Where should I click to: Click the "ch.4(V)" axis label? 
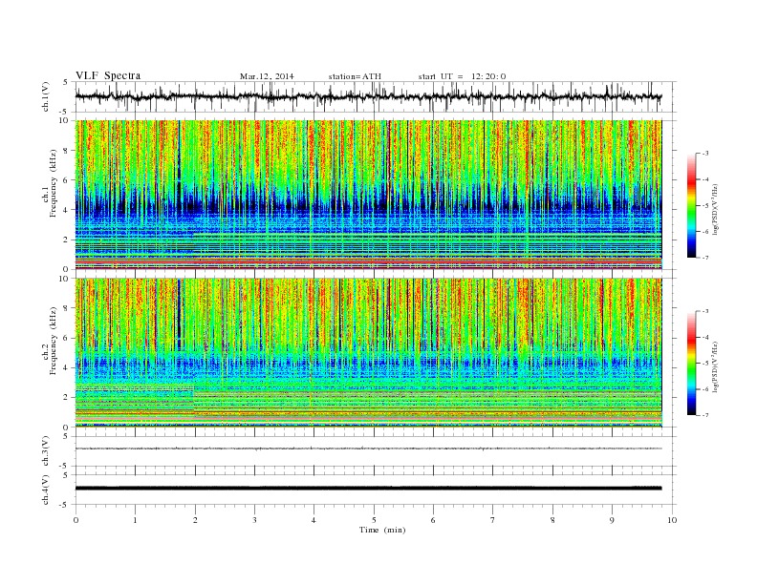click(x=45, y=490)
